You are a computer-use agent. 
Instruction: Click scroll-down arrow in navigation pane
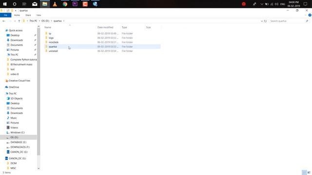39,169
